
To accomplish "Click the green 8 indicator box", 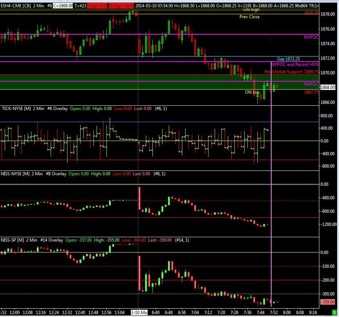I will [x=334, y=312].
